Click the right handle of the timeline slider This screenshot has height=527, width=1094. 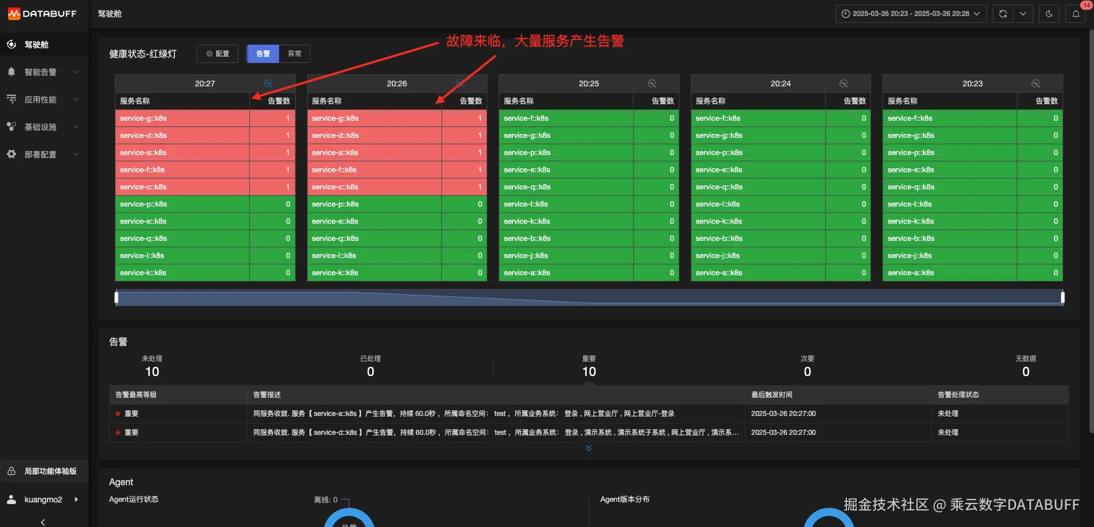pyautogui.click(x=1063, y=298)
